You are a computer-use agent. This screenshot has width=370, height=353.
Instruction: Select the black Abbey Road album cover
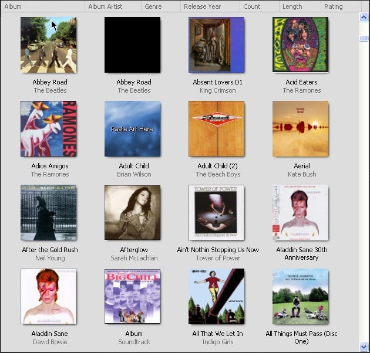[x=132, y=45]
